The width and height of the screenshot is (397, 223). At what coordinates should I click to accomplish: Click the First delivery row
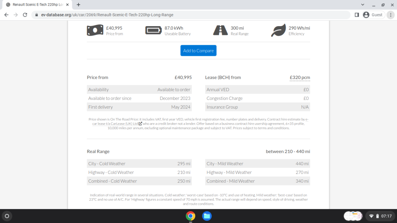(139, 107)
